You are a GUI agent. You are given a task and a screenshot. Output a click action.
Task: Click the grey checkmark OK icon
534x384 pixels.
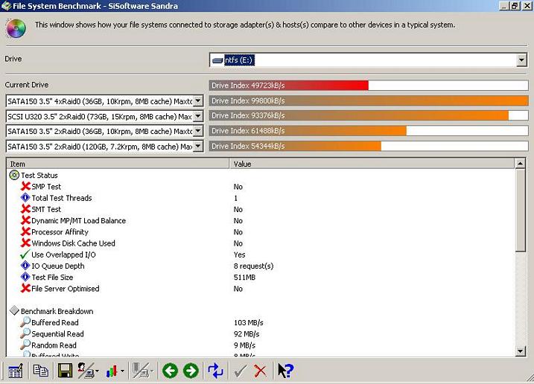coord(241,371)
